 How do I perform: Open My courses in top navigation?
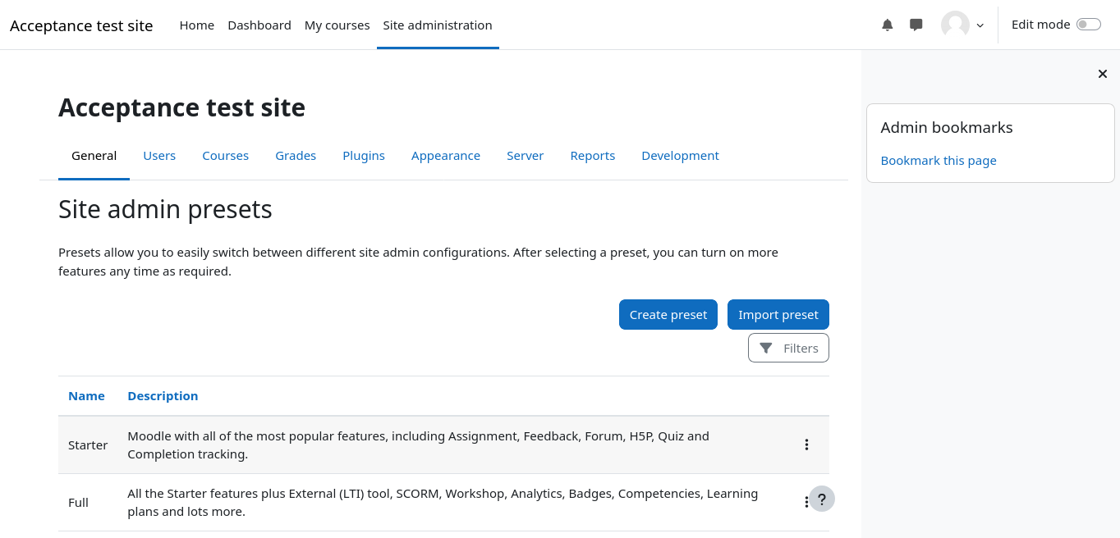337,25
